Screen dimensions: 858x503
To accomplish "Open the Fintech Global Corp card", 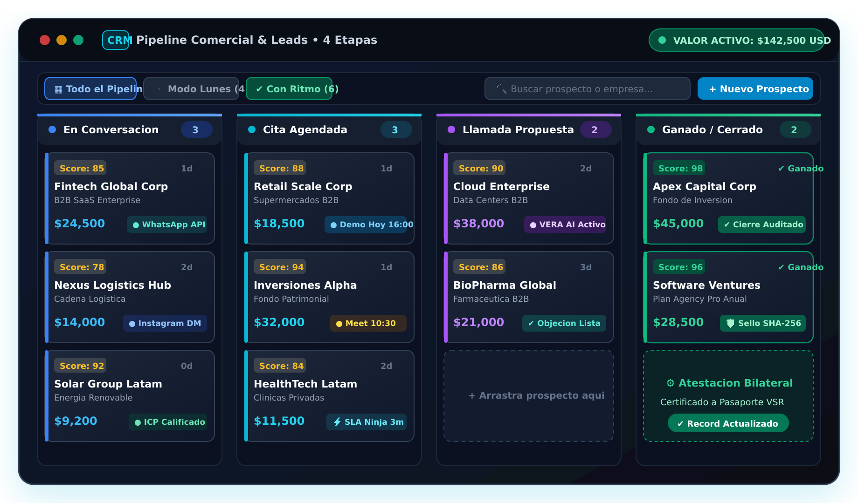I will tap(130, 198).
